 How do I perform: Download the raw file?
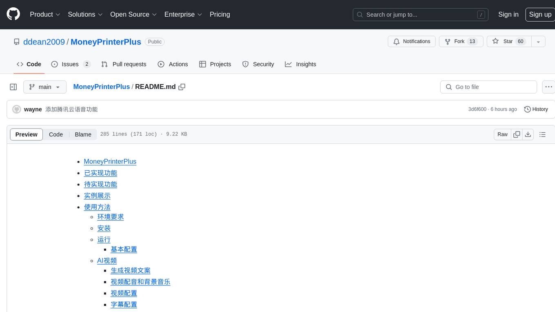(x=528, y=134)
